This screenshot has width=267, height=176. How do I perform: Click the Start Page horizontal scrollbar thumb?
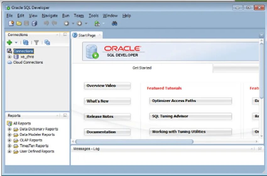click(x=134, y=141)
